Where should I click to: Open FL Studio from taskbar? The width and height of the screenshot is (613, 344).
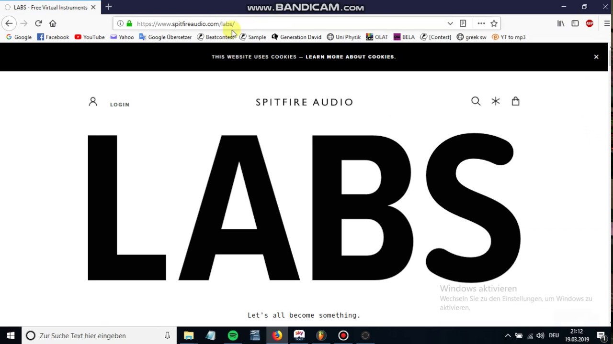321,335
